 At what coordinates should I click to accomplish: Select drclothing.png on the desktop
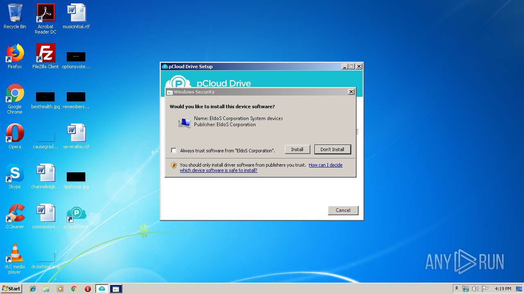click(45, 261)
